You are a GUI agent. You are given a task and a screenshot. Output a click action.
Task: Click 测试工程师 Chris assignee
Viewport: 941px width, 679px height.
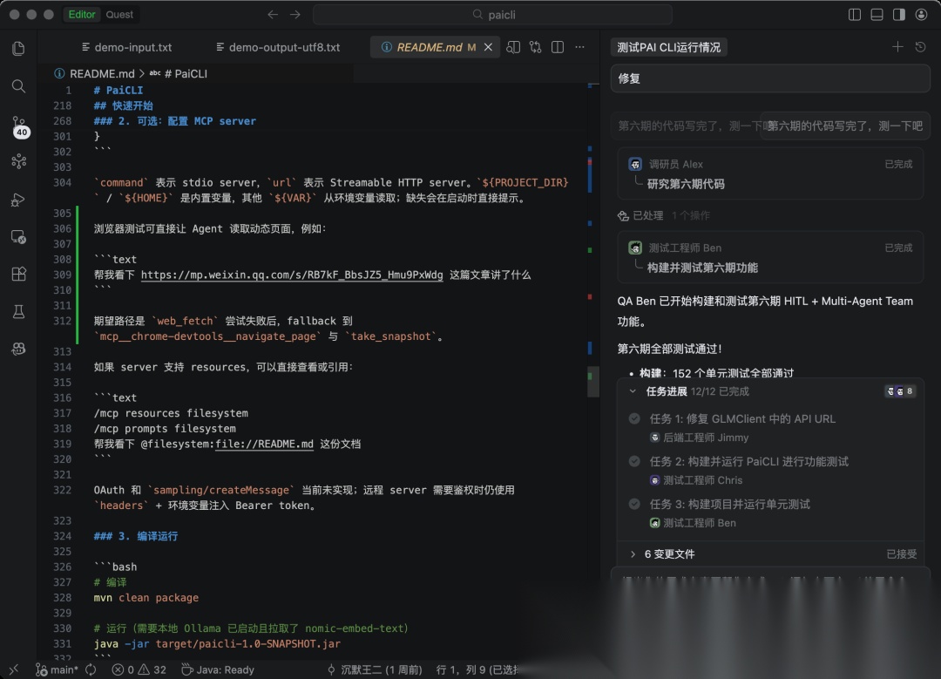[696, 480]
